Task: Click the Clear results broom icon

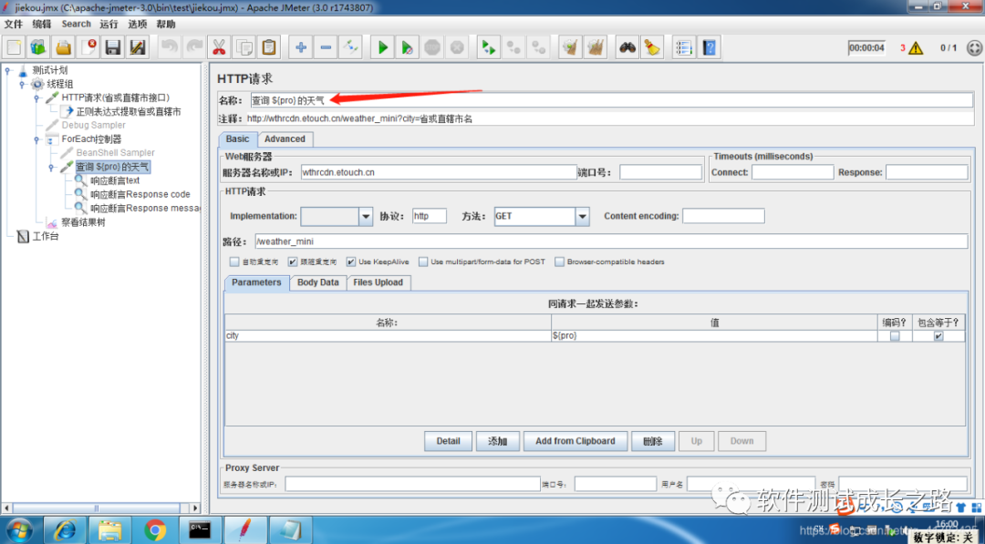Action: coord(570,47)
